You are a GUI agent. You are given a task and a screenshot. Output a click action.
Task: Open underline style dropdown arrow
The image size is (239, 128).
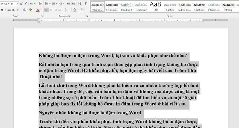point(5,10)
